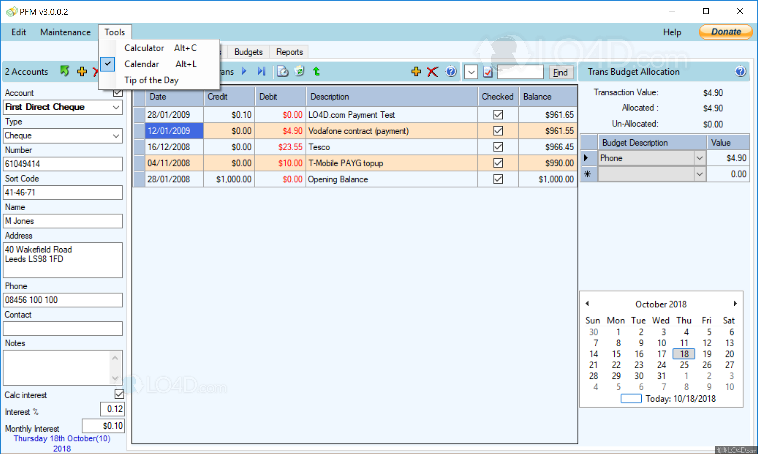758x454 pixels.
Task: Add a new transaction using the yellow plus
Action: coord(416,72)
